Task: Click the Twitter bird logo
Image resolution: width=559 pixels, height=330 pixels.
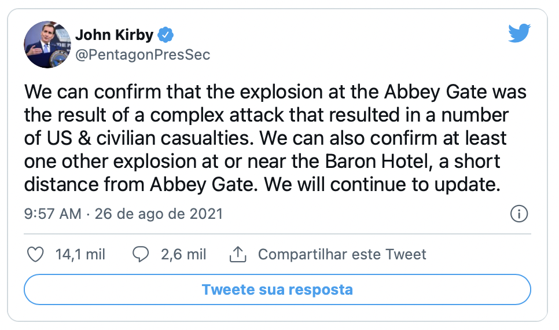Action: click(519, 34)
